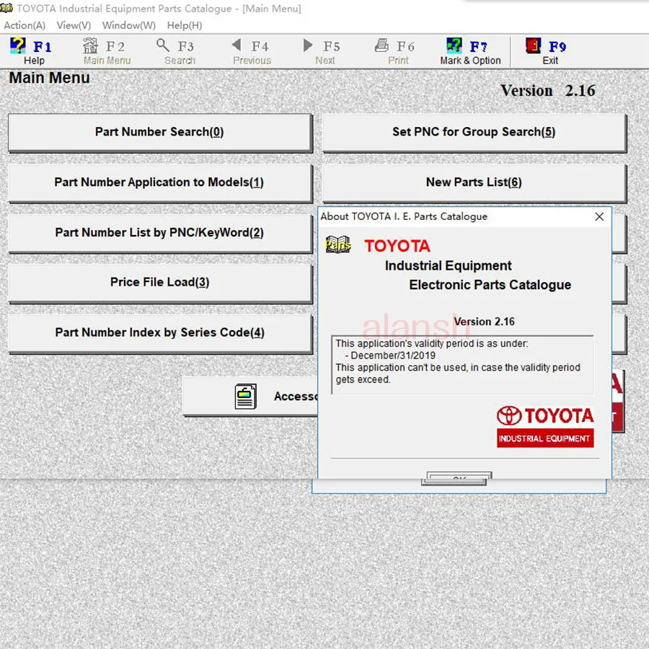Open New Parts List(6)

[x=474, y=183]
